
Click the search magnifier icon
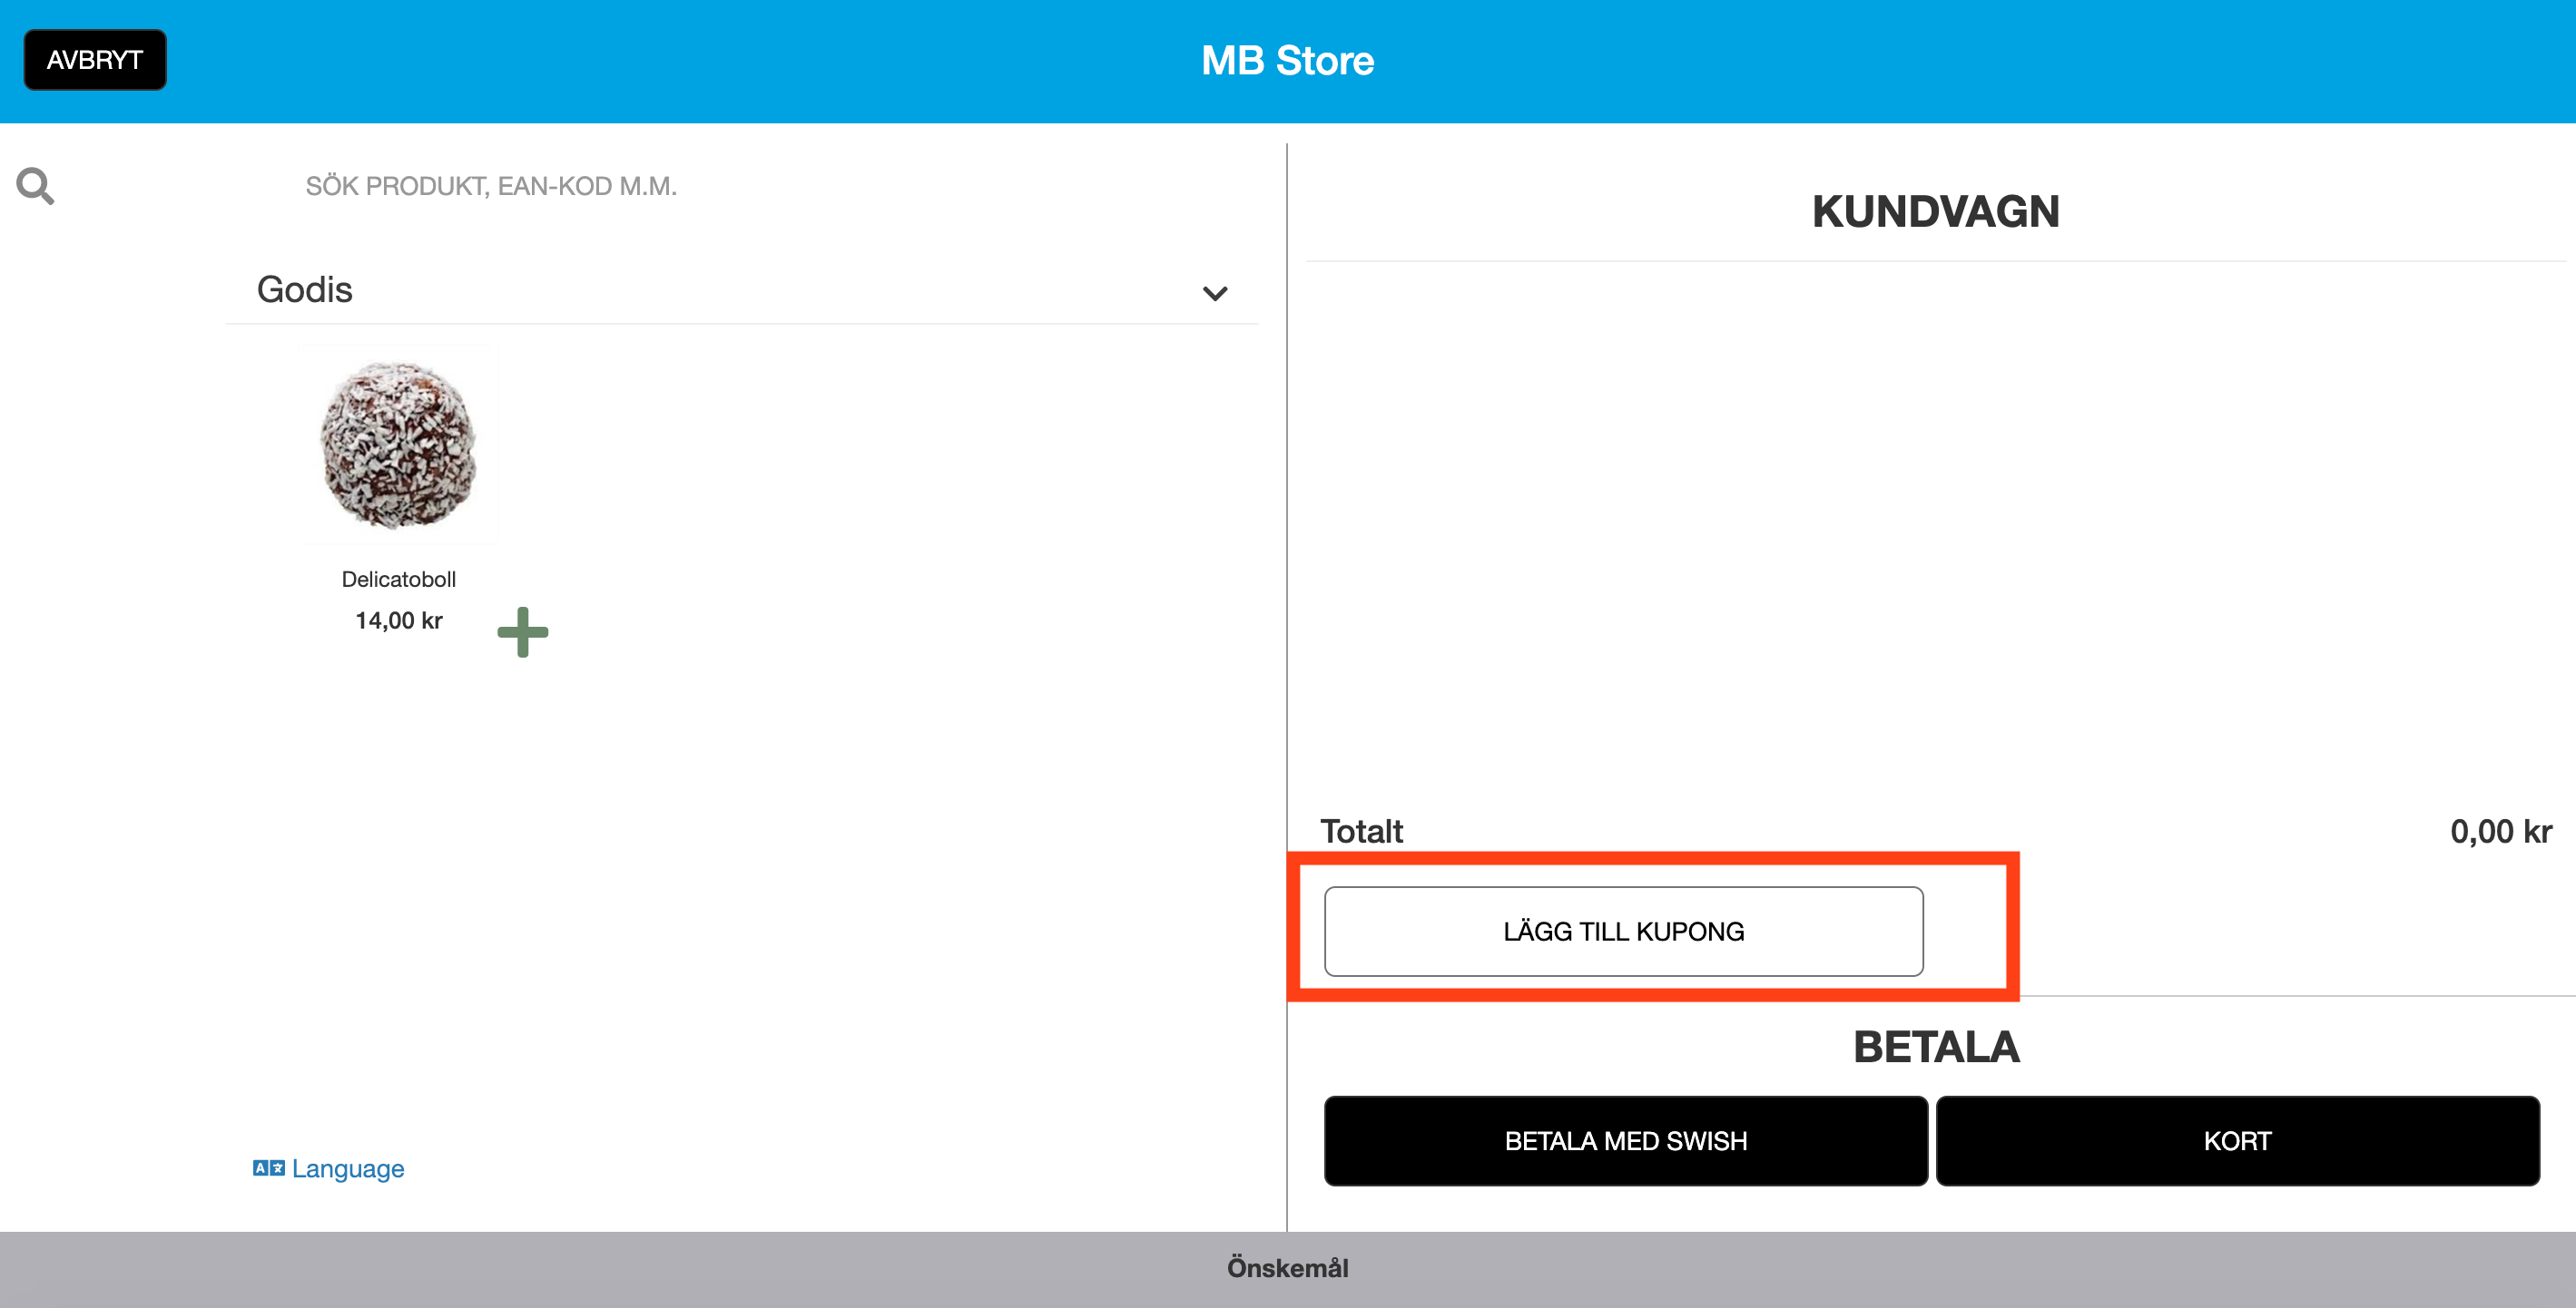click(x=35, y=186)
